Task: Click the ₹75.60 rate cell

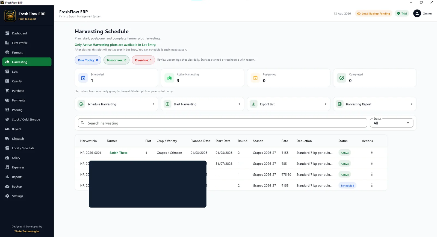Action: (x=286, y=174)
